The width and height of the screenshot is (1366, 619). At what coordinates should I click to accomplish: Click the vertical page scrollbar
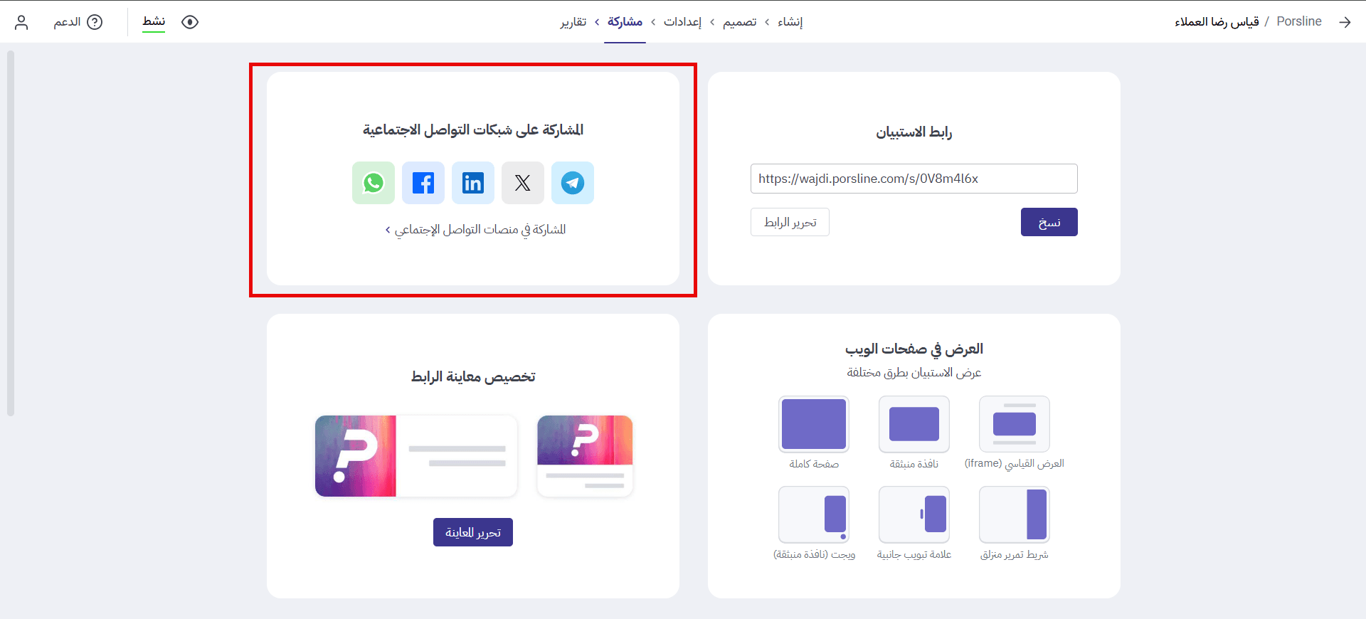pyautogui.click(x=11, y=233)
